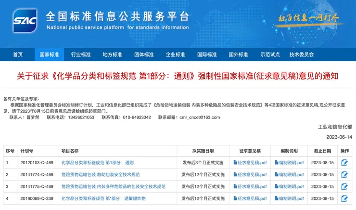Download 征求意见稿.pdf for row 2
Screen dimensions: 356x210
pyautogui.click(x=250, y=175)
